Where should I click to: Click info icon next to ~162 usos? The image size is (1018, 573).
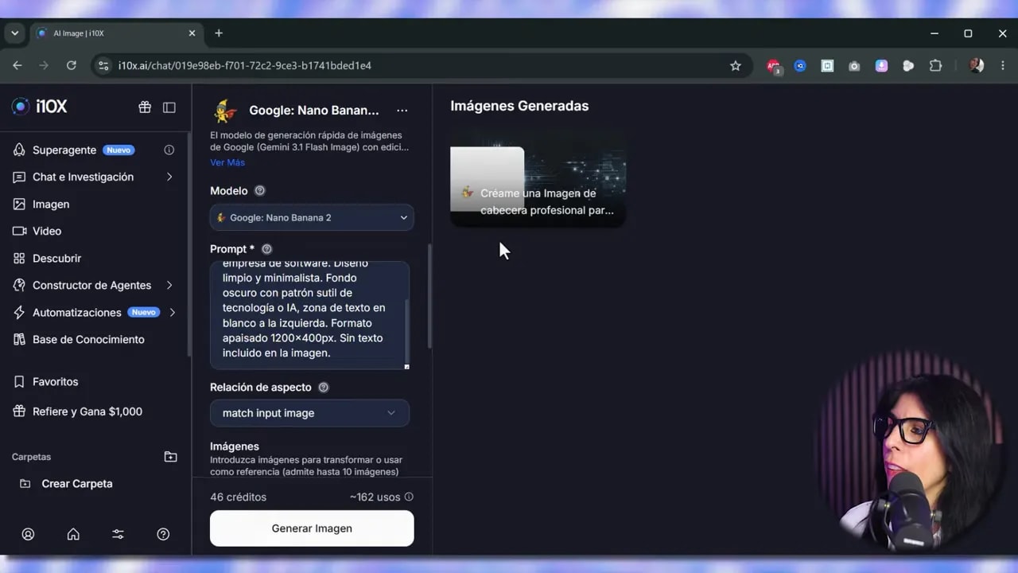(x=409, y=497)
